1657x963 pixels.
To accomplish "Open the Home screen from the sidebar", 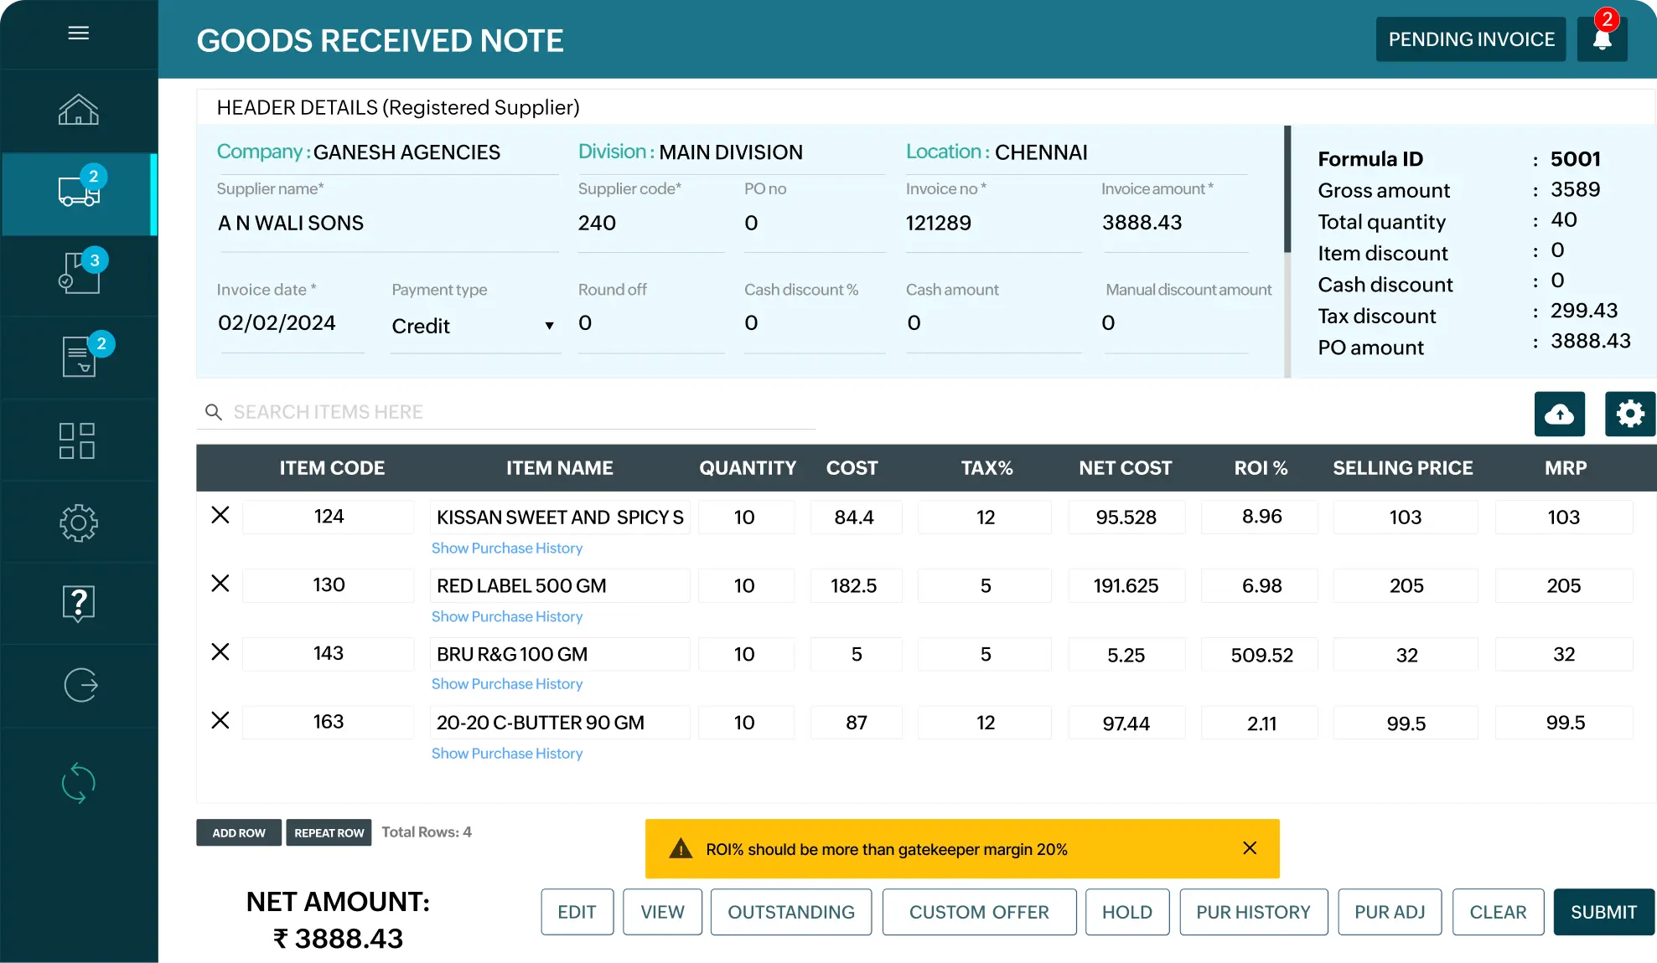I will coord(78,110).
